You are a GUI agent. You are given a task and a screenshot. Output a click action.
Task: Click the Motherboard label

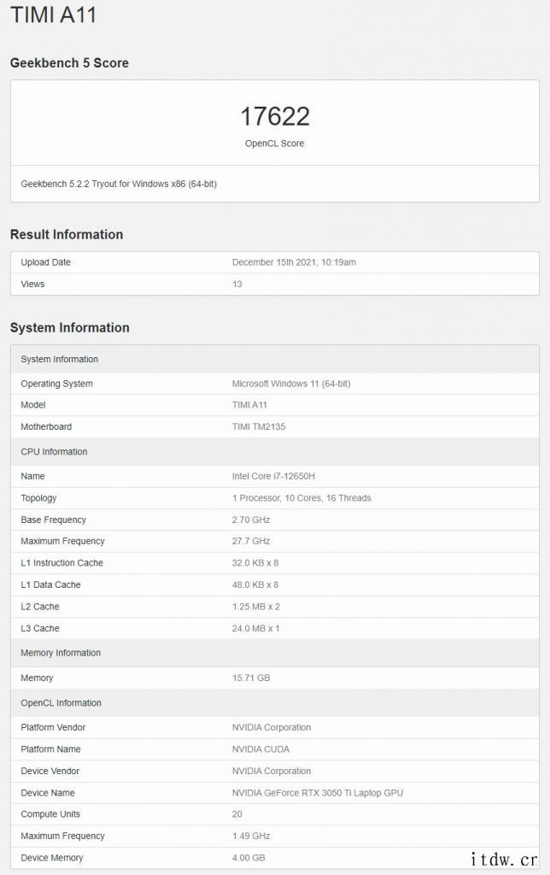pos(46,427)
